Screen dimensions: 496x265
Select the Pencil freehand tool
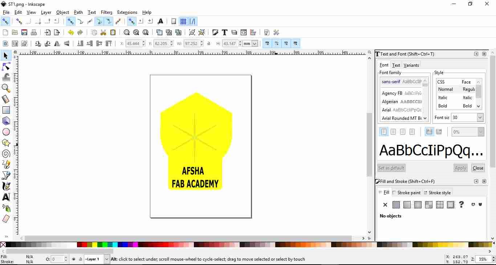pyautogui.click(x=6, y=164)
